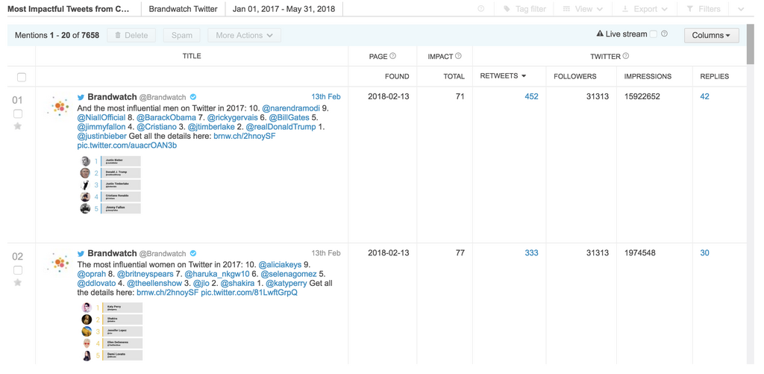Open the Filters panel

704,9
